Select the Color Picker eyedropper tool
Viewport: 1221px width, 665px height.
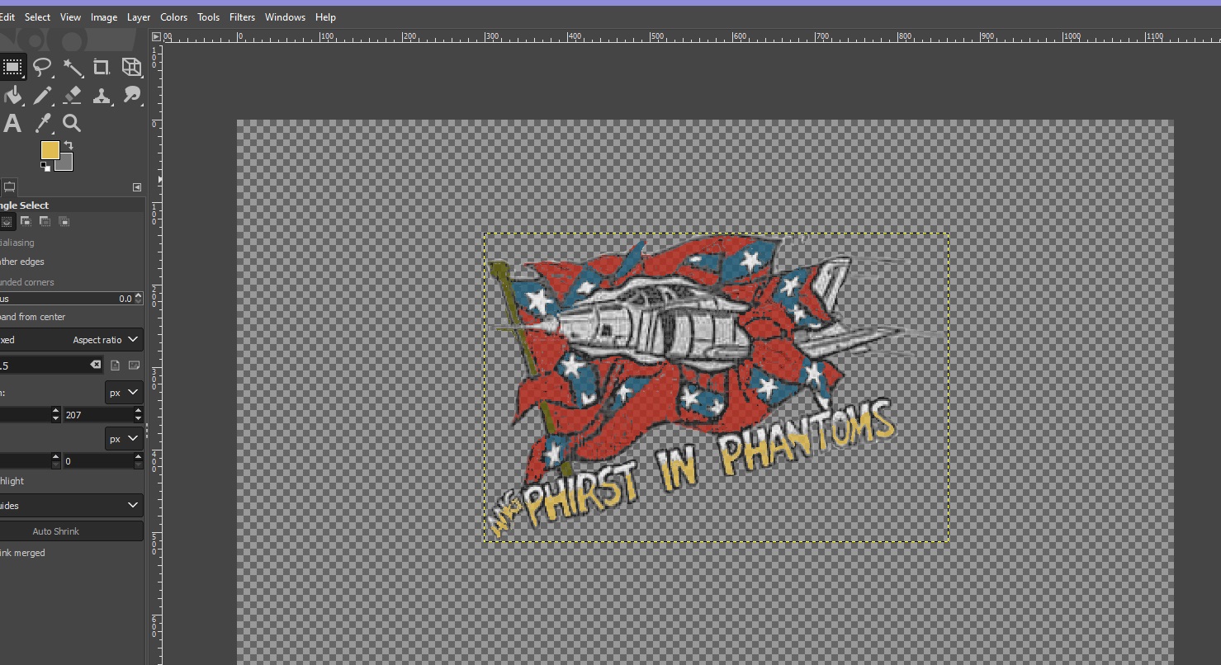42,124
